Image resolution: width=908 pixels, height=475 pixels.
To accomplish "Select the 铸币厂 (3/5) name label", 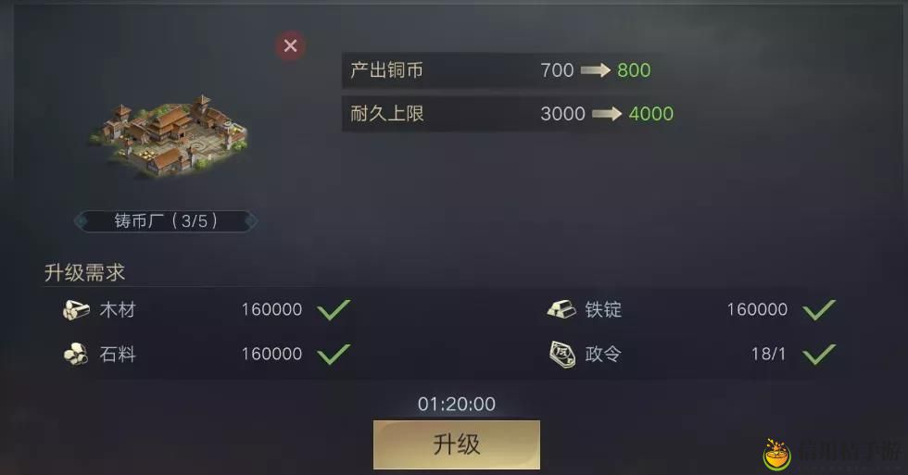I will pyautogui.click(x=166, y=221).
